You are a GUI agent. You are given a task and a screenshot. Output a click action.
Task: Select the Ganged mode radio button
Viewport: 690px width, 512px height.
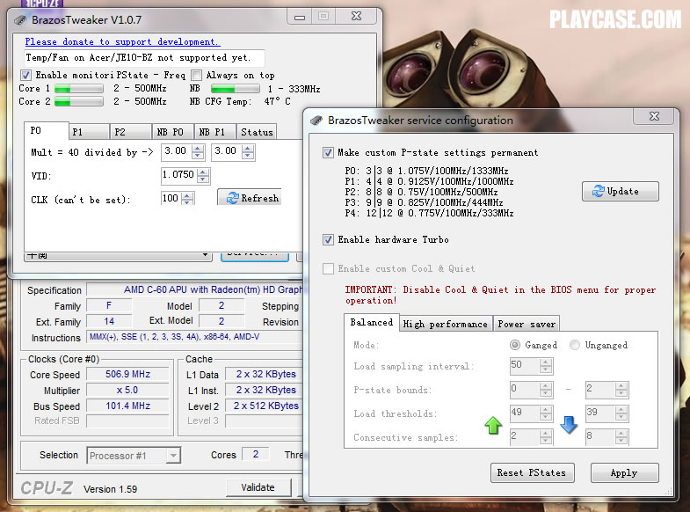tap(515, 345)
